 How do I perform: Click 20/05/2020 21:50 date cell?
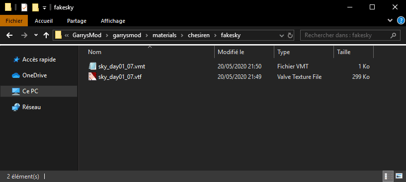click(x=240, y=66)
